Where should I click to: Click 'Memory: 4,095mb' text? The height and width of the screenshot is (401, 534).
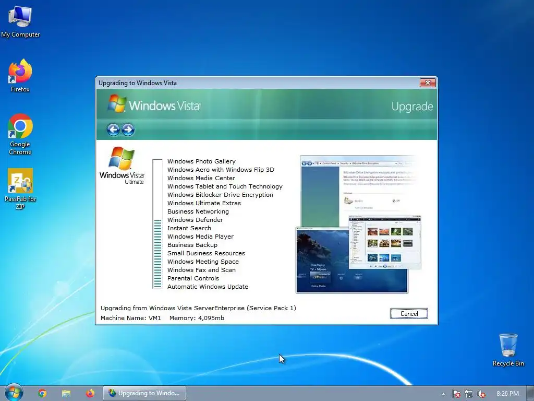tap(197, 318)
